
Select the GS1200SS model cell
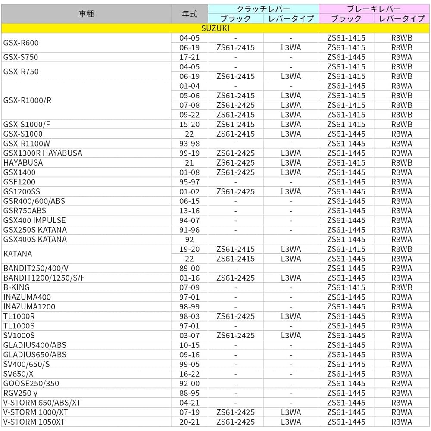pos(86,192)
